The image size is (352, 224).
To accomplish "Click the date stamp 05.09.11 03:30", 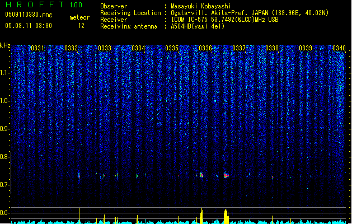I will click(x=29, y=26).
